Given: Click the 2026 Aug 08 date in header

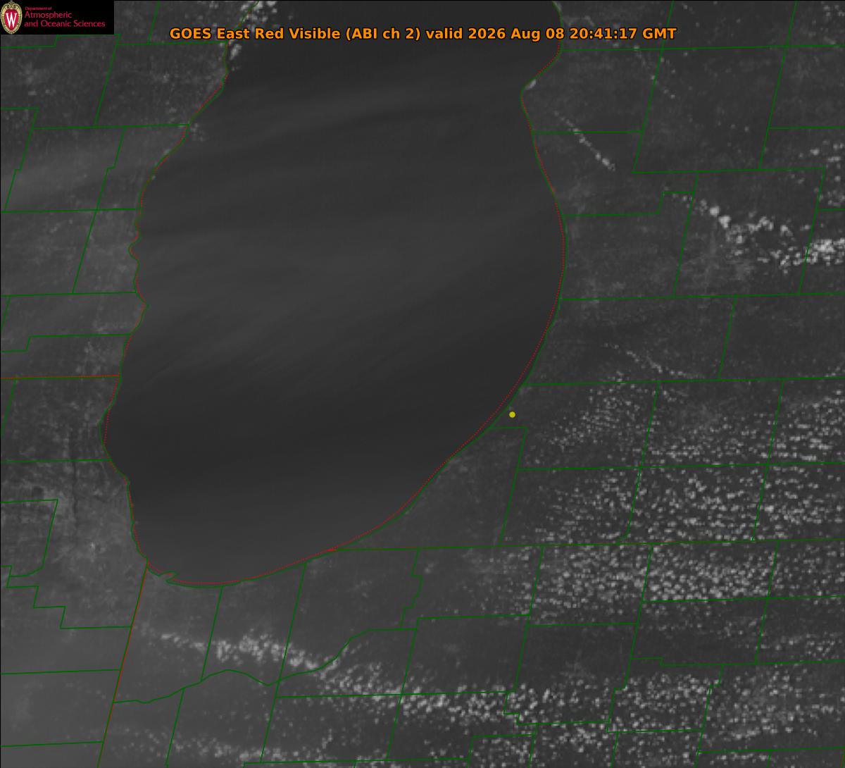Looking at the screenshot, I should point(511,34).
